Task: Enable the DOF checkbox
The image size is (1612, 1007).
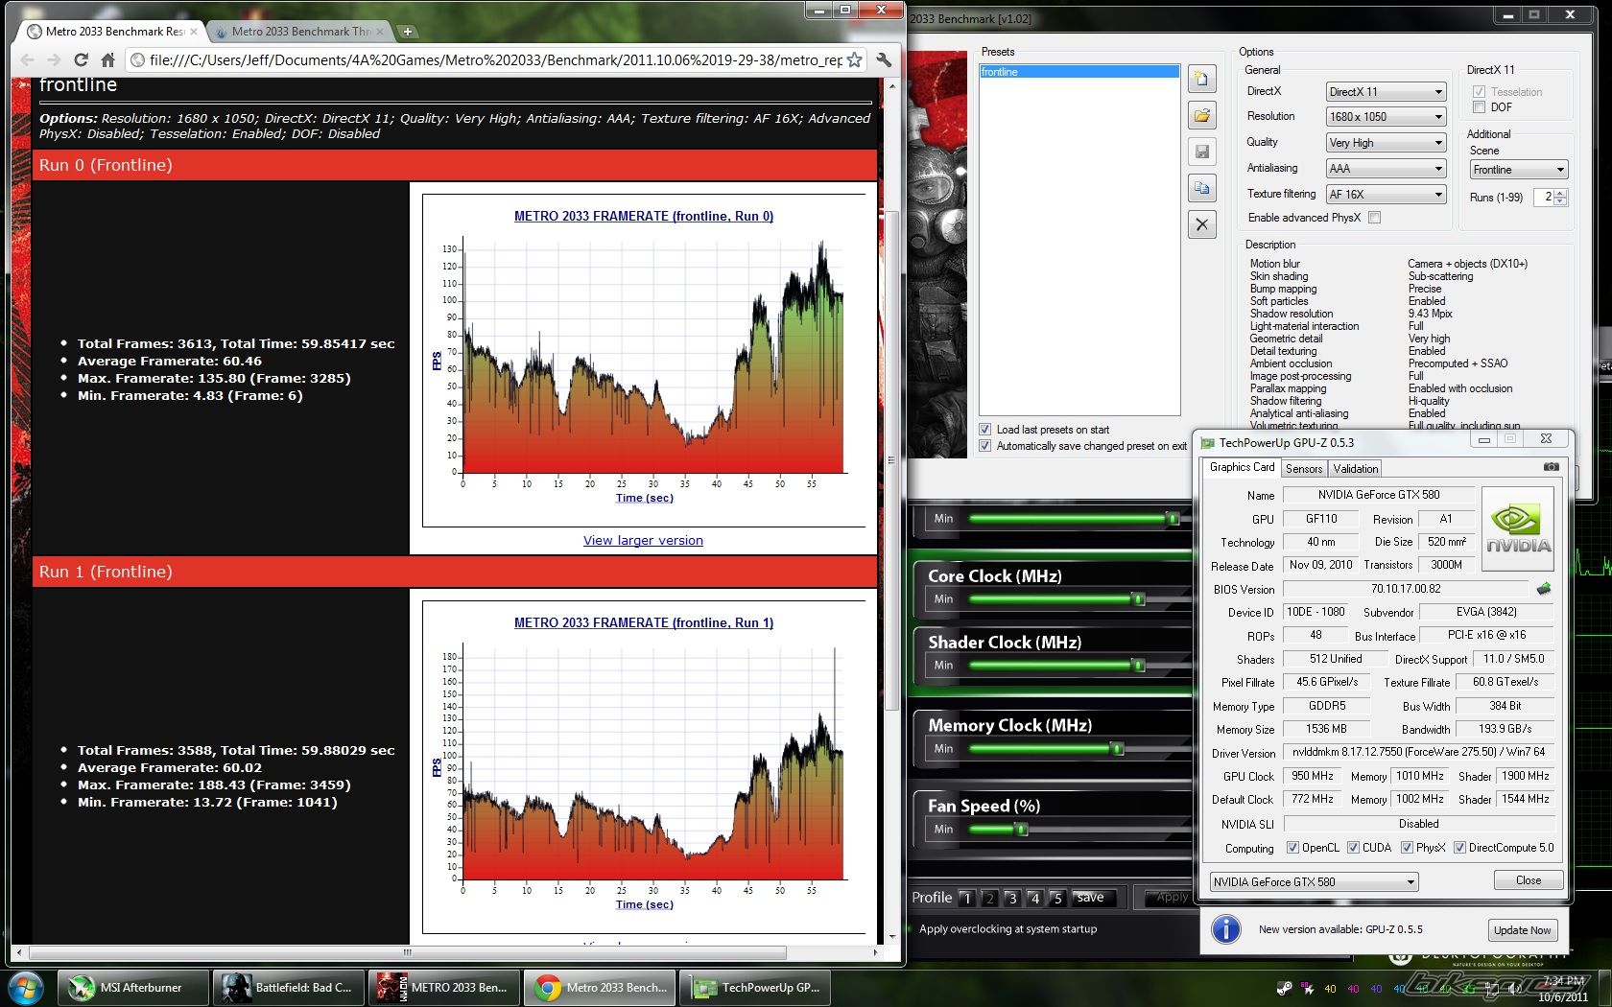Action: point(1479,107)
